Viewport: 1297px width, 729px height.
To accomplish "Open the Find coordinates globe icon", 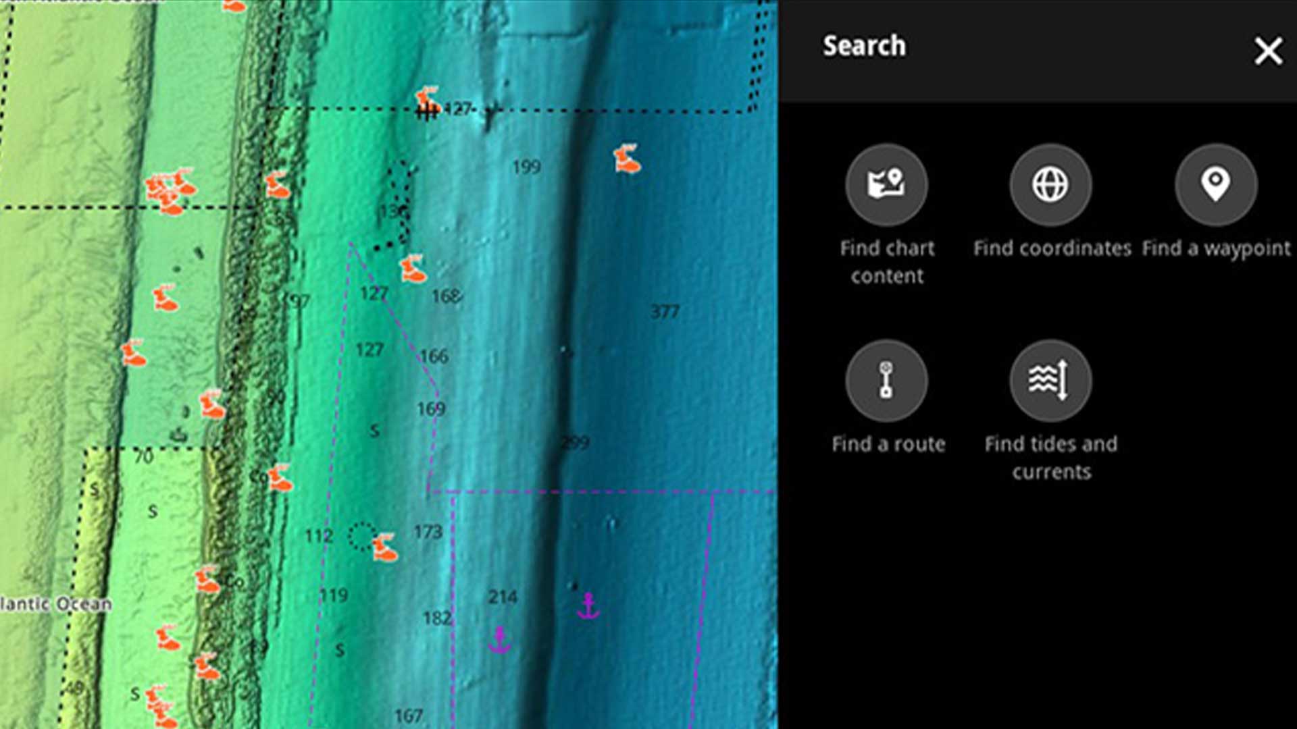I will click(x=1050, y=184).
